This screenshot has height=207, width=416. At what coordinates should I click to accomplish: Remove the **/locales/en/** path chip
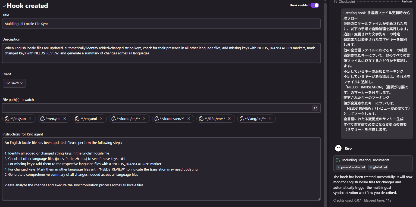(189, 119)
